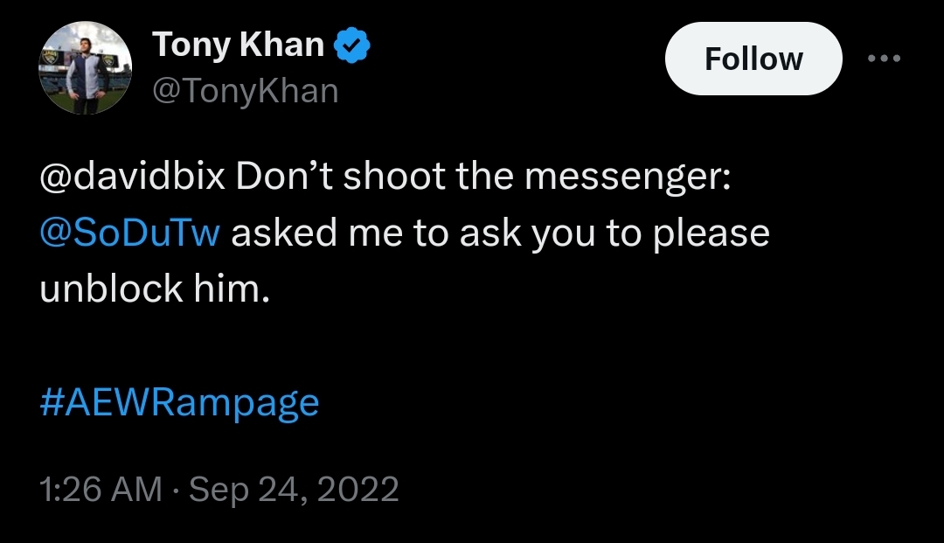Screen dimensions: 944x543
Task: Click the Follow button
Action: (x=753, y=59)
